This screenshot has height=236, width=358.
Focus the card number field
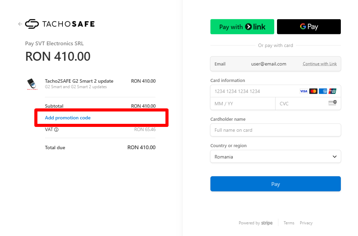tap(275, 91)
